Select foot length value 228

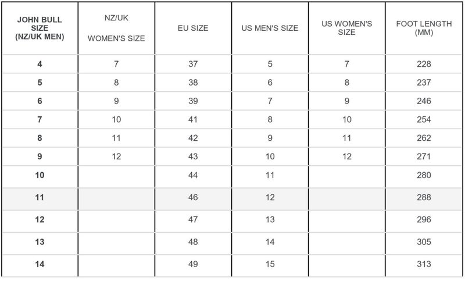pyautogui.click(x=424, y=64)
